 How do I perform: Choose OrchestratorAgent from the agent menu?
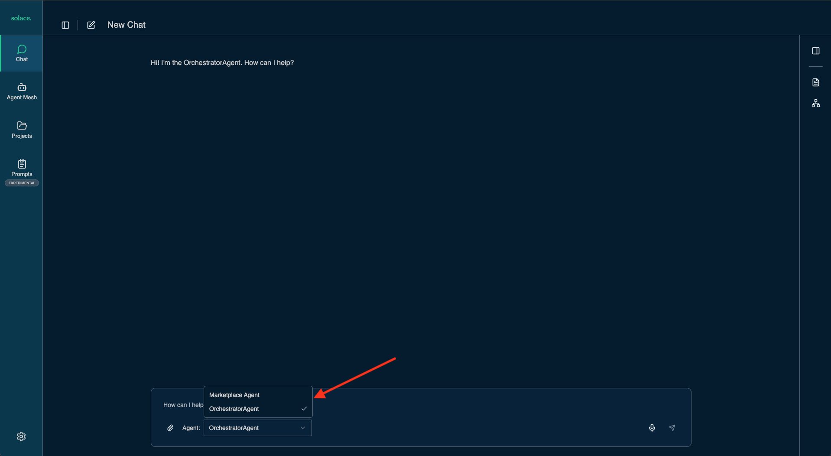coord(234,408)
